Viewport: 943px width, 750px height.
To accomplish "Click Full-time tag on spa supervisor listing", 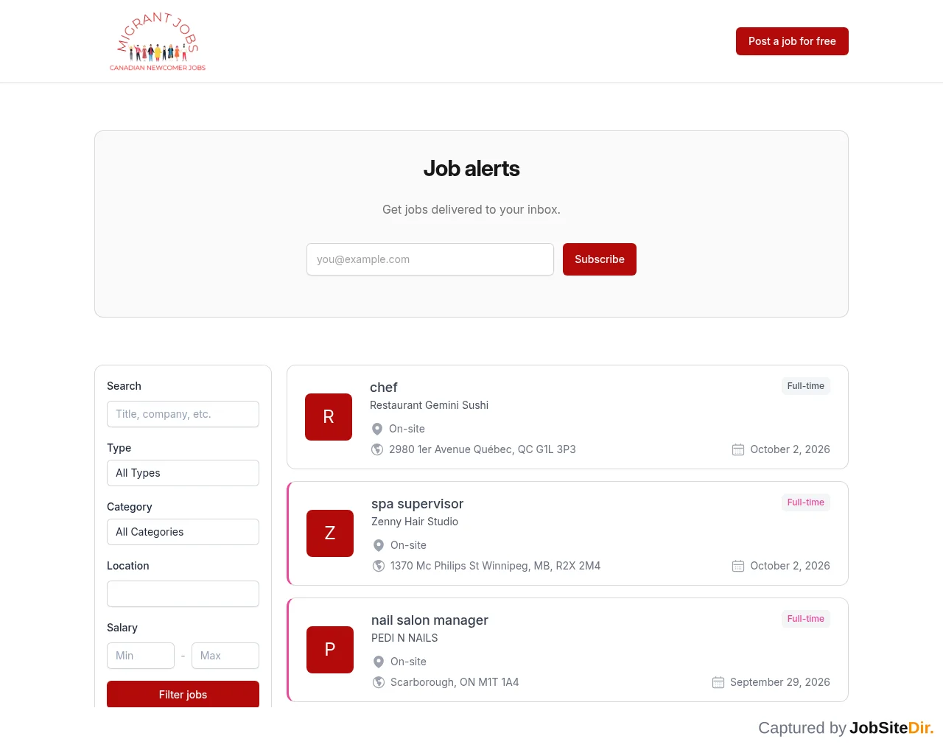I will pos(805,502).
